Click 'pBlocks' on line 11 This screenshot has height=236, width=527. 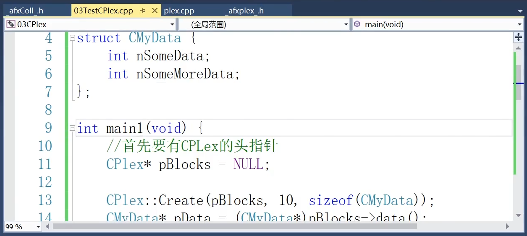click(185, 164)
